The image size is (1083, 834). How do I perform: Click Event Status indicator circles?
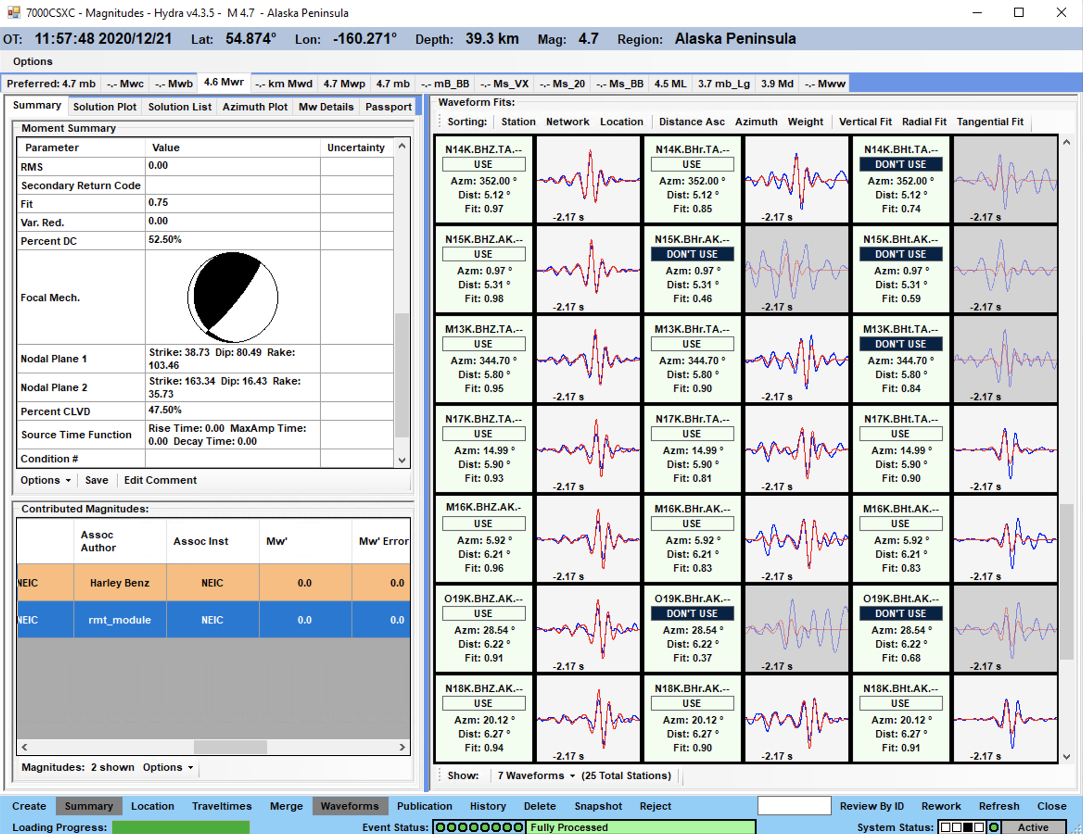point(478,827)
